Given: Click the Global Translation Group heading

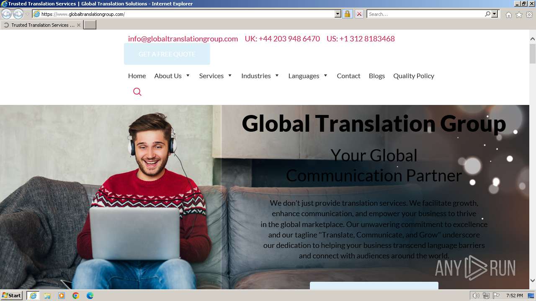Looking at the screenshot, I should click(374, 124).
